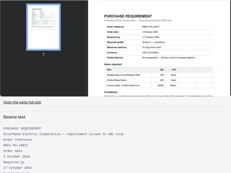Click 'PURCHASE REQUIREMENT' line in Source text
This screenshot has width=231, height=173.
click(22, 128)
